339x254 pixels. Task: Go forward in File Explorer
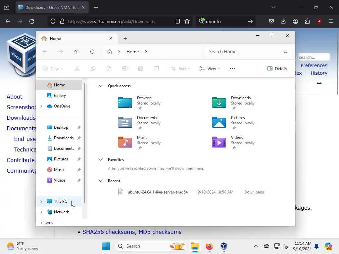[61, 52]
